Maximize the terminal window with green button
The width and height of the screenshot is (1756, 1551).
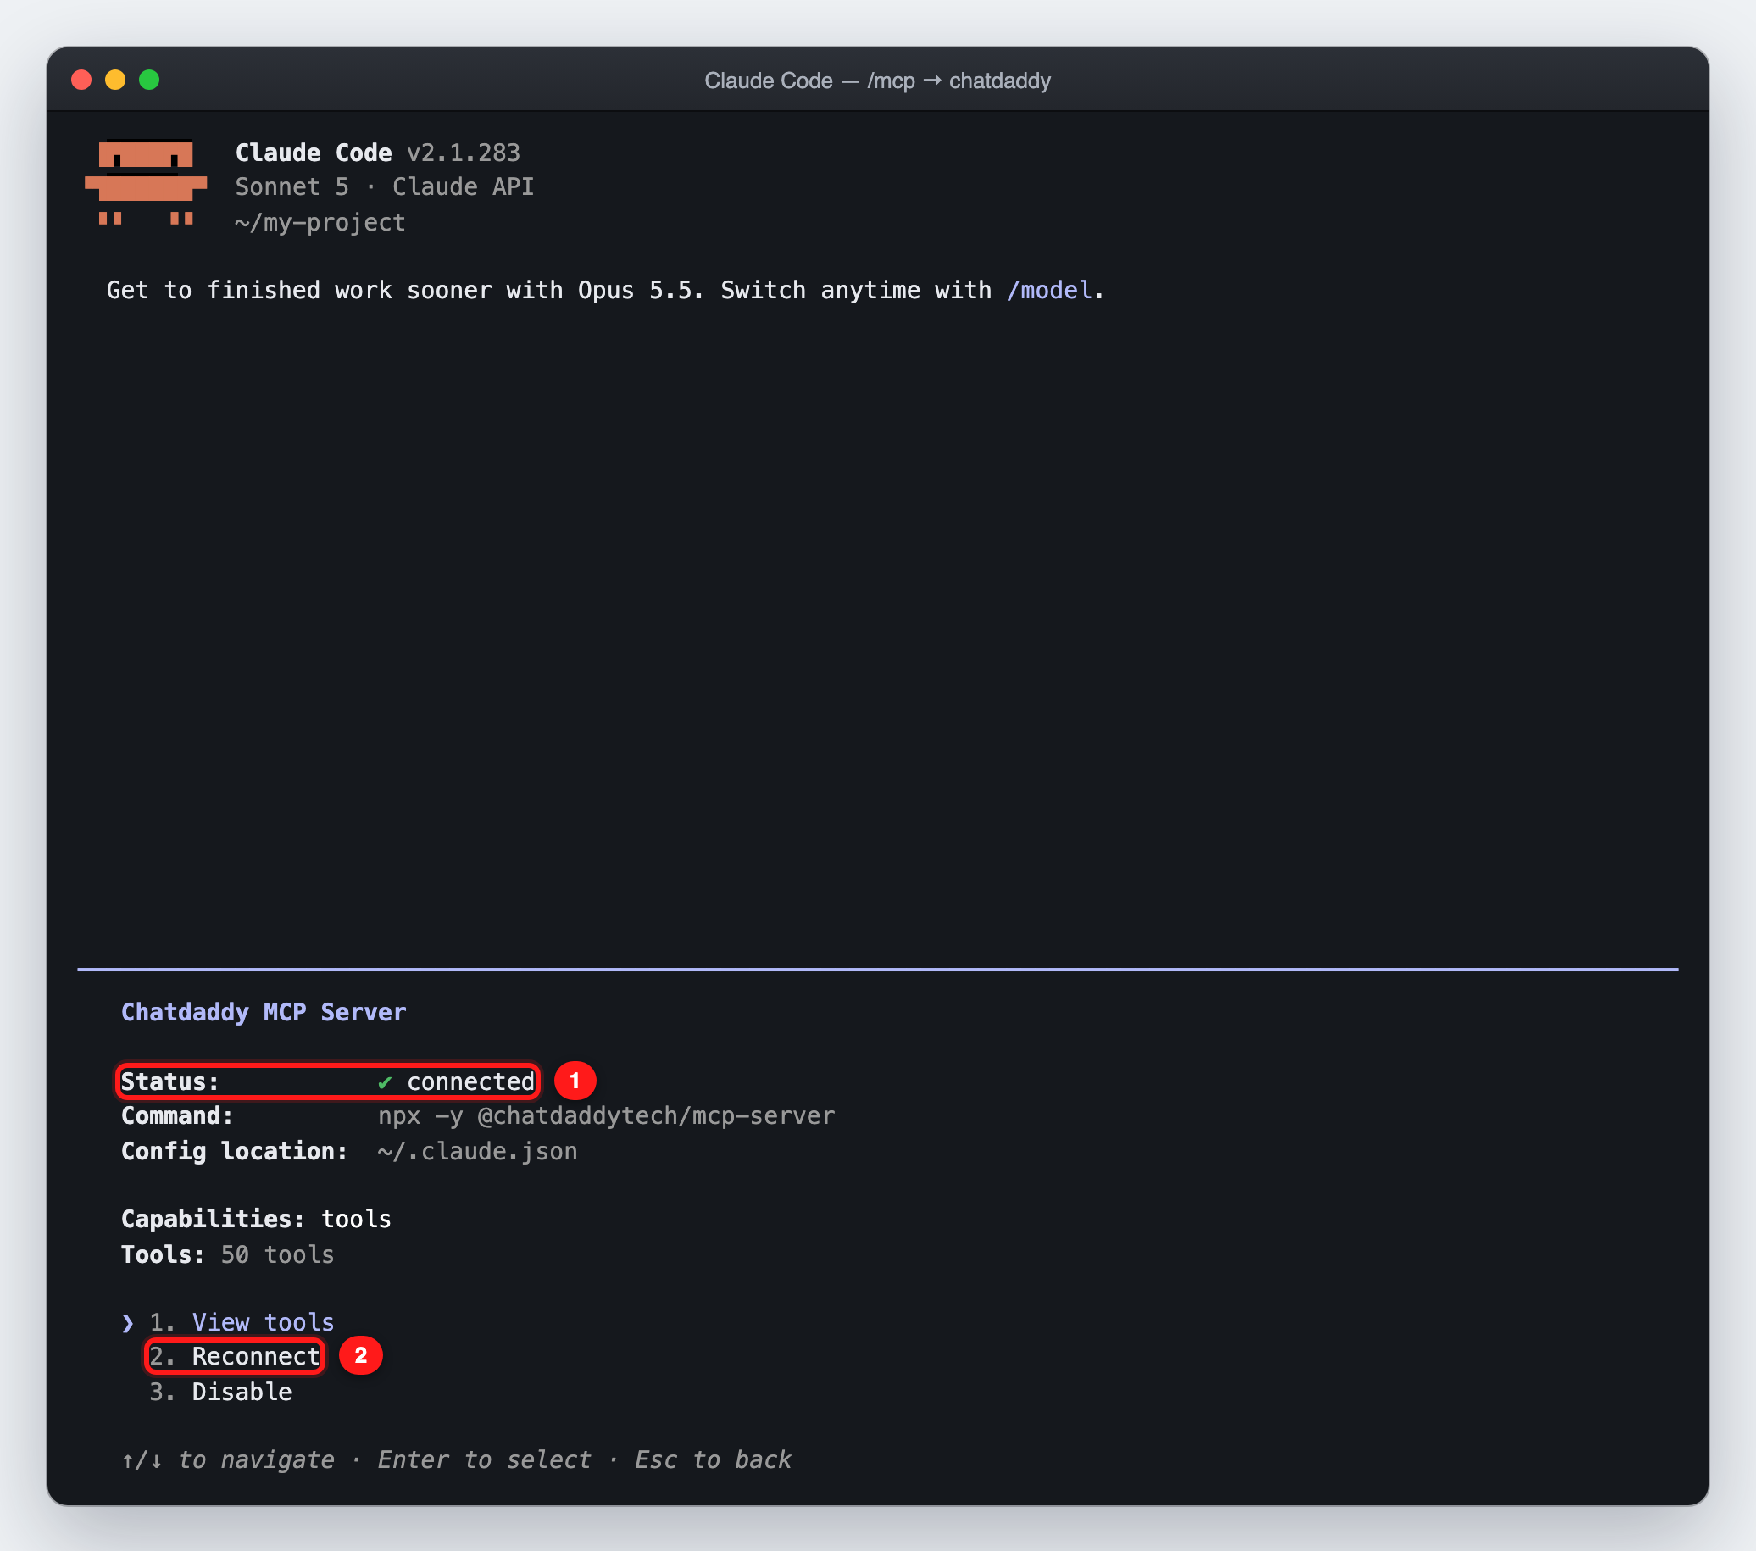tap(149, 80)
